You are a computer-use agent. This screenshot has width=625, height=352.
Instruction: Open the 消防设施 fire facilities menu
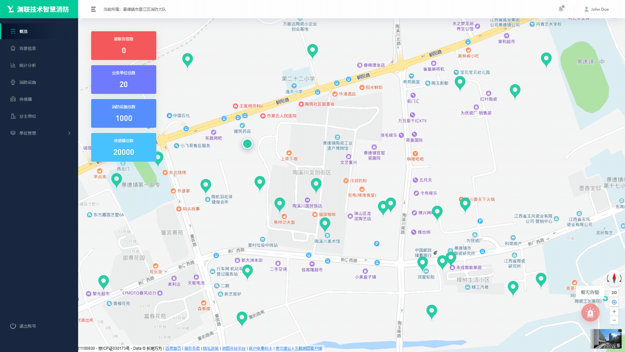(39, 82)
